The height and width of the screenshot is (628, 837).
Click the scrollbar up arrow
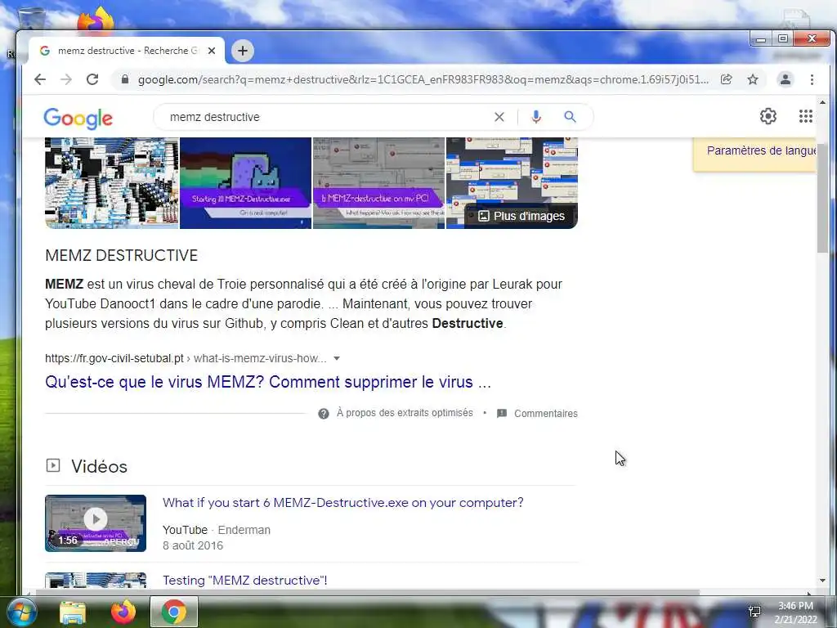pyautogui.click(x=822, y=102)
